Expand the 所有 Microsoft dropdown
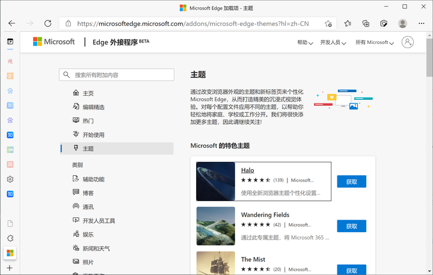433x275 pixels. (x=375, y=42)
